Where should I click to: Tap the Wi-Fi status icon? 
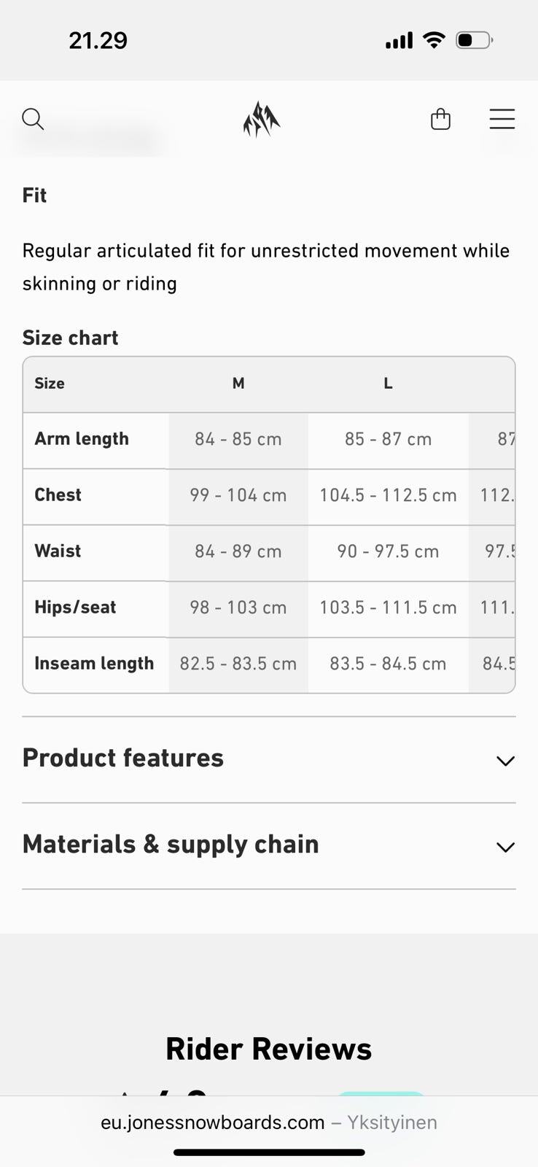click(434, 40)
